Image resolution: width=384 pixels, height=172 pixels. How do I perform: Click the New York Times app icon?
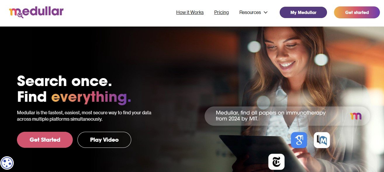click(x=276, y=162)
